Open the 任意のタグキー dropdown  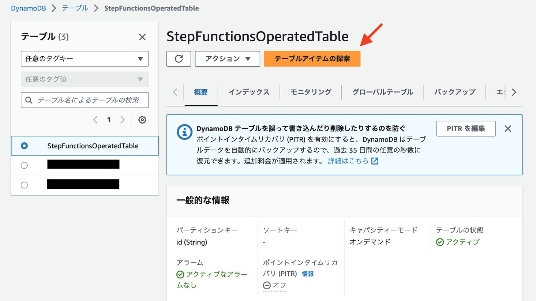click(85, 59)
